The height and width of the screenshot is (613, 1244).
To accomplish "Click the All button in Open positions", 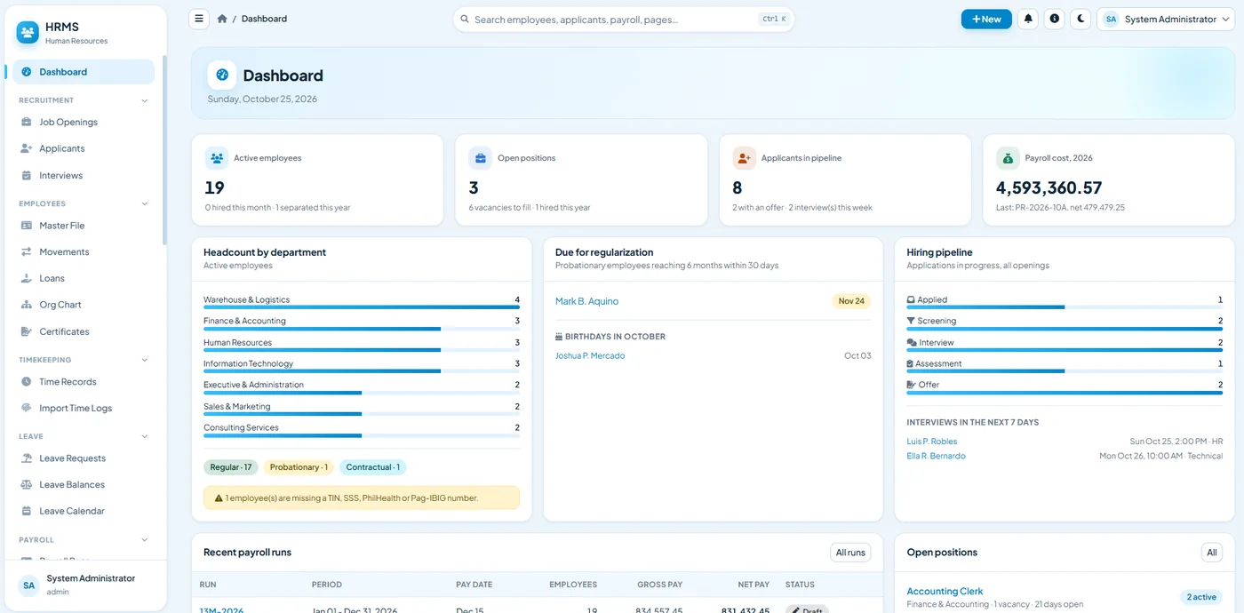I will [1211, 553].
